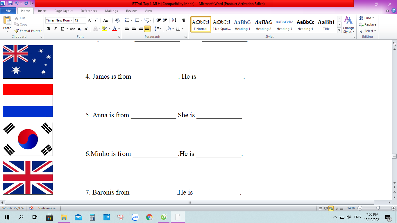Click Increase Indent icon
Image resolution: width=397 pixels, height=223 pixels.
point(165,20)
